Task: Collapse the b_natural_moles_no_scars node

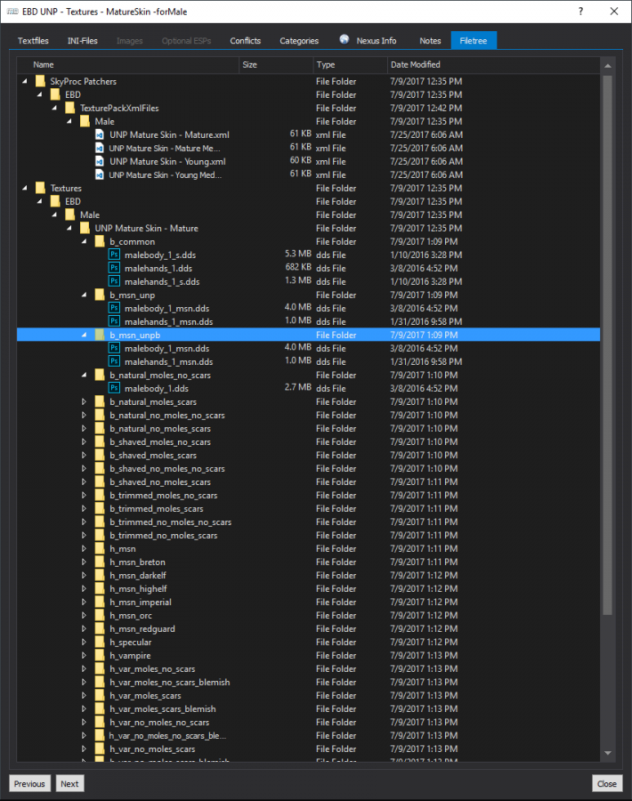Action: tap(84, 375)
